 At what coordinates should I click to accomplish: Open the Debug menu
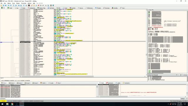[x=9, y=3]
